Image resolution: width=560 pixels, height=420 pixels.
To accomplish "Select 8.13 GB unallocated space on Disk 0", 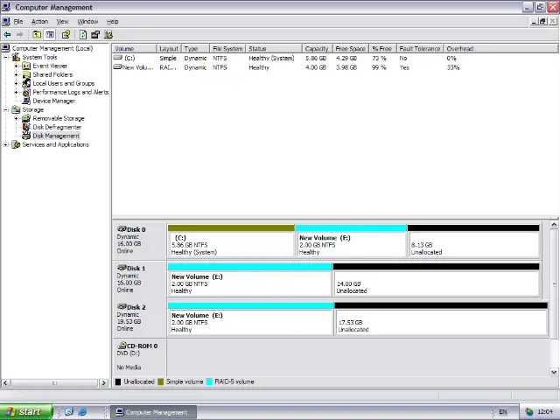I will point(473,241).
